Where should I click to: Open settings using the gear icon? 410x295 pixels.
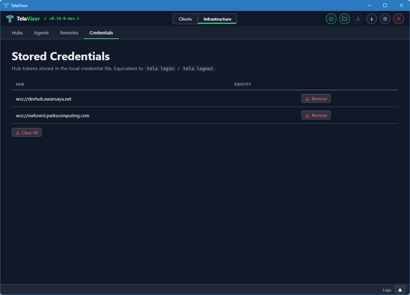click(385, 19)
